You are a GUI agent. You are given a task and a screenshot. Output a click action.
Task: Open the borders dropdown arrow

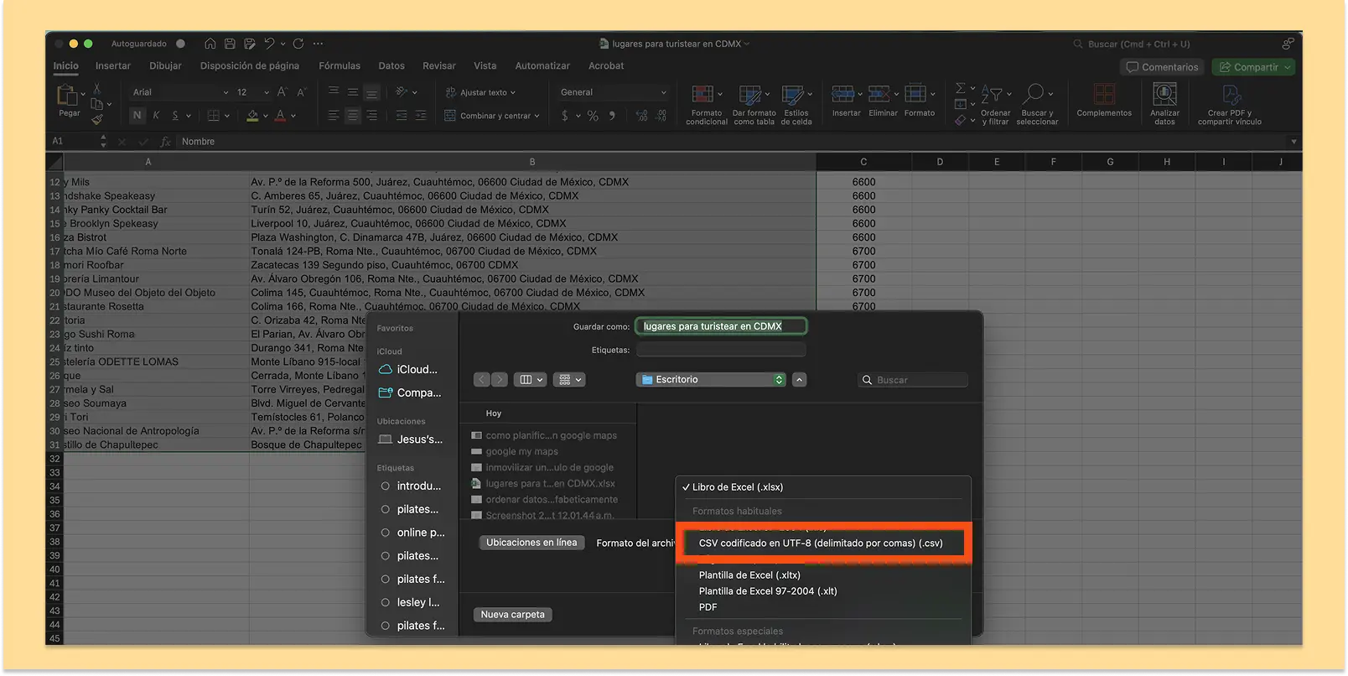pyautogui.click(x=227, y=116)
